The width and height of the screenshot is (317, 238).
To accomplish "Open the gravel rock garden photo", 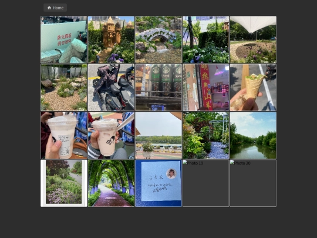I will (x=64, y=88).
